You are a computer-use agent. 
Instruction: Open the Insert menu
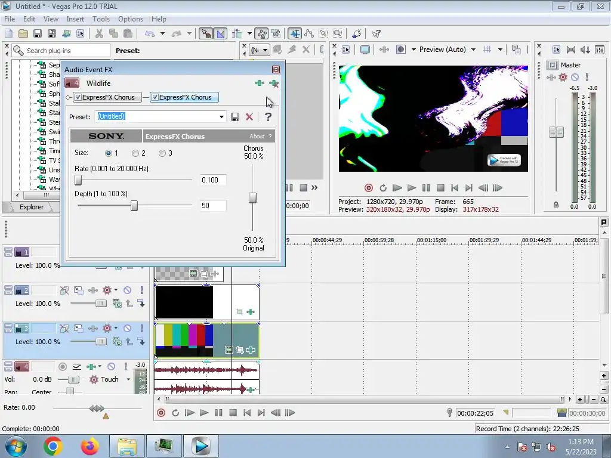[x=75, y=19]
